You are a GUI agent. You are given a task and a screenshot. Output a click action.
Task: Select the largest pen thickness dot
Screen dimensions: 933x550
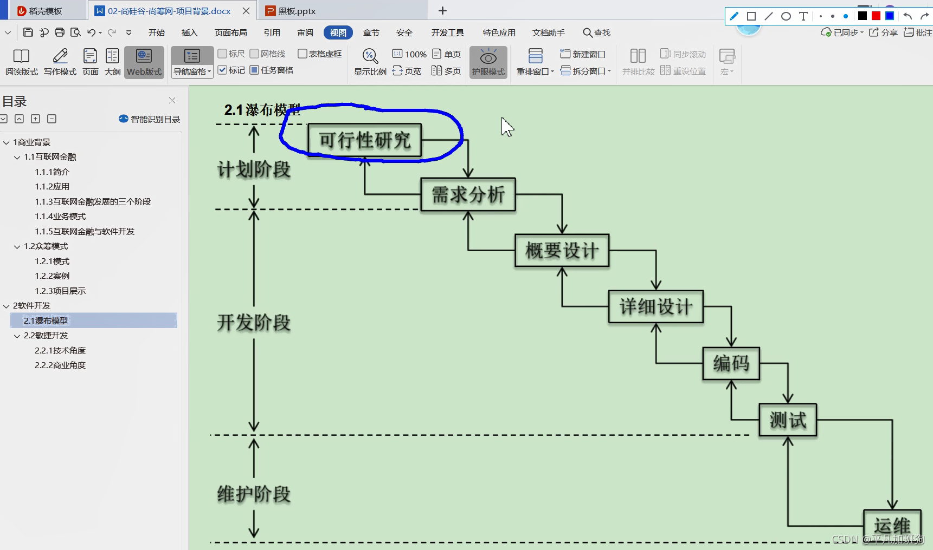tap(846, 16)
